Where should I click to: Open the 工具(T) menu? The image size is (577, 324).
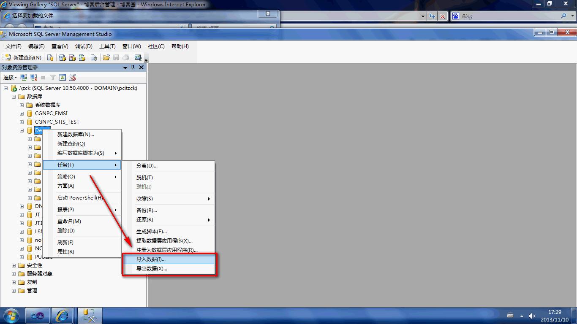point(107,46)
